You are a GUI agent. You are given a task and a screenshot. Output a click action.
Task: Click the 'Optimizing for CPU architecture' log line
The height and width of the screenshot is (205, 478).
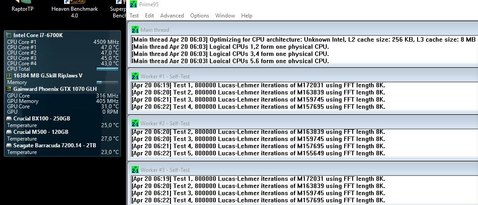tap(303, 40)
